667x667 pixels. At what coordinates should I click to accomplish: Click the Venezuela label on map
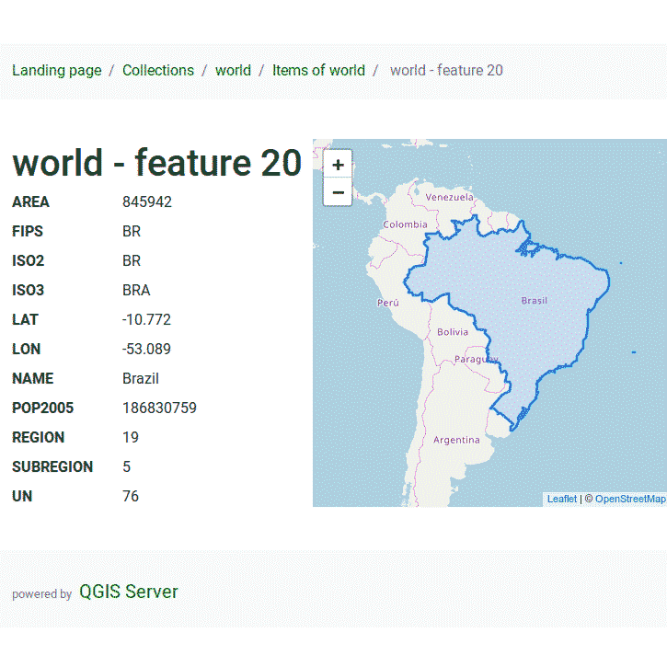point(449,198)
